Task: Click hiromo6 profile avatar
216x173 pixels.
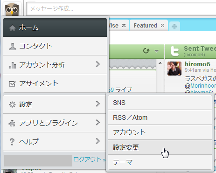Action: [x=174, y=69]
